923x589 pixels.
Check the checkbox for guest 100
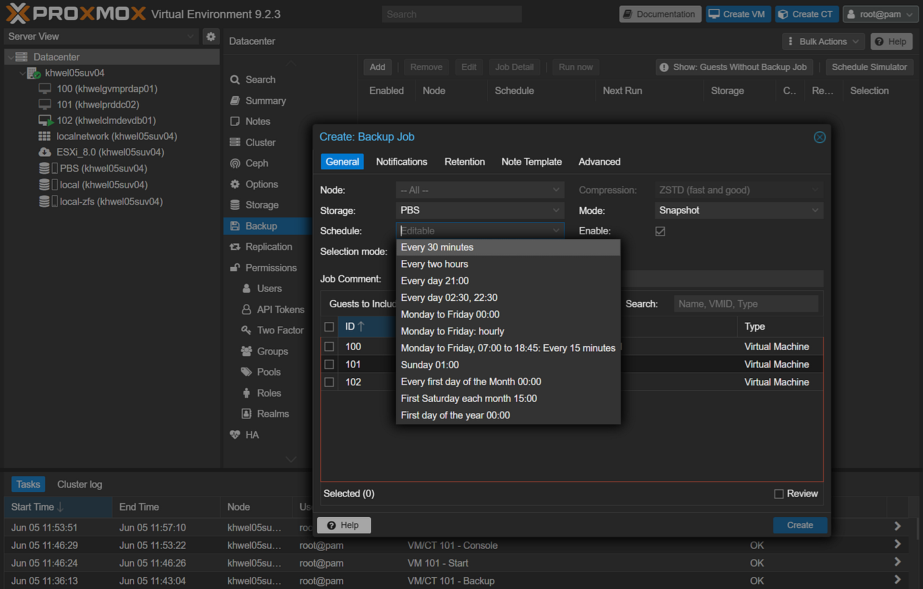329,347
